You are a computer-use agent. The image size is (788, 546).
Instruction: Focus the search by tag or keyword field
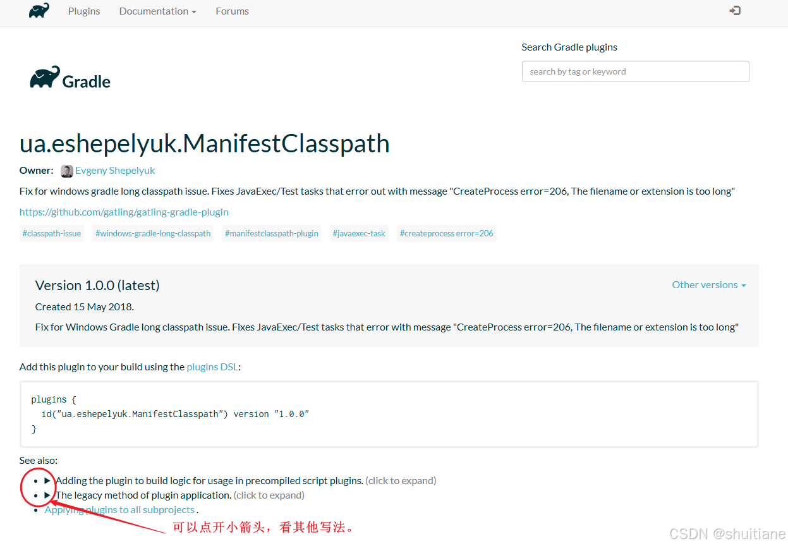pos(635,71)
